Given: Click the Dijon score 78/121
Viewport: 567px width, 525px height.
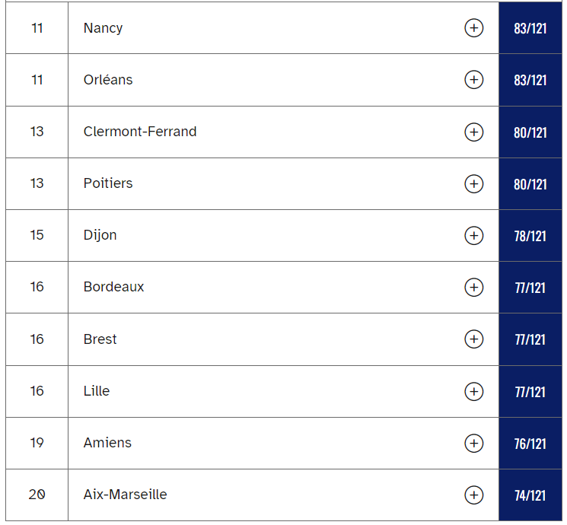Looking at the screenshot, I should (530, 236).
